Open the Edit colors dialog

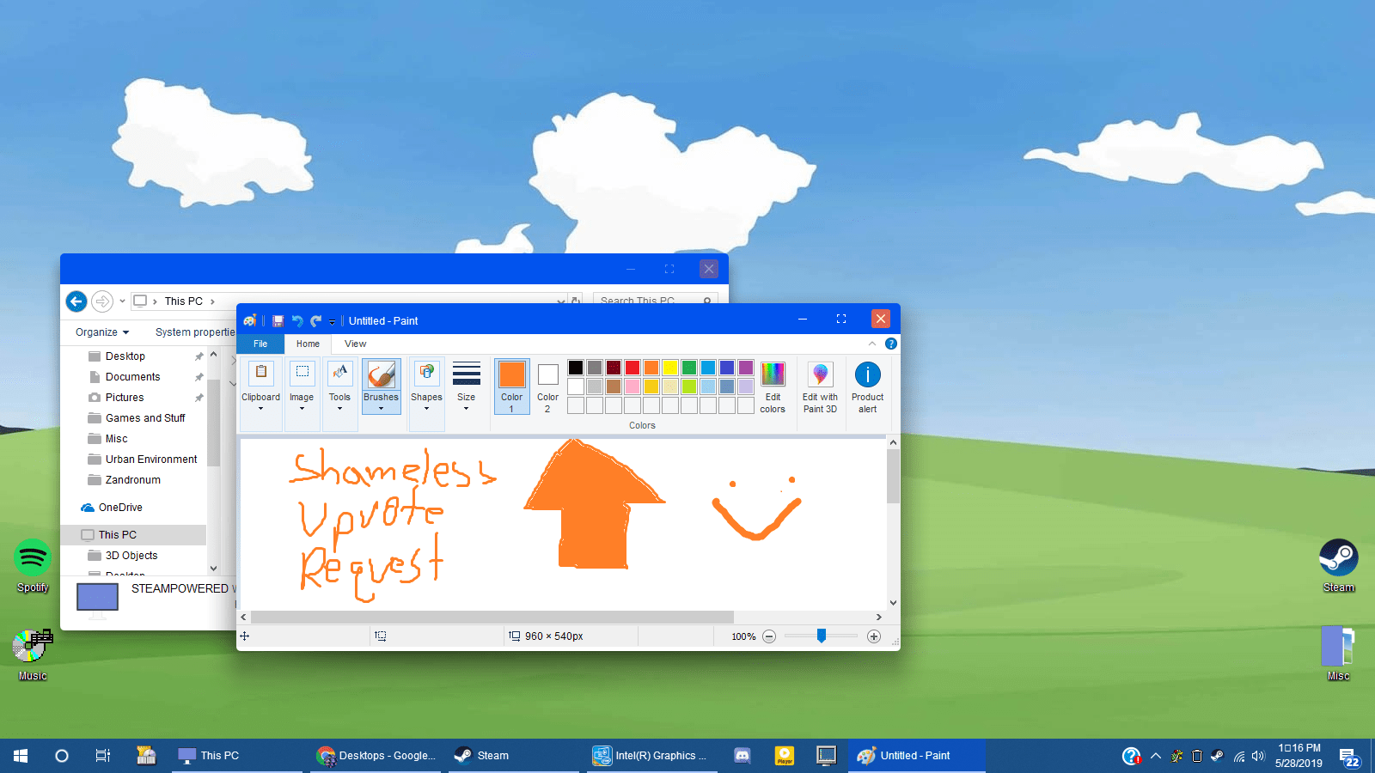pyautogui.click(x=773, y=386)
